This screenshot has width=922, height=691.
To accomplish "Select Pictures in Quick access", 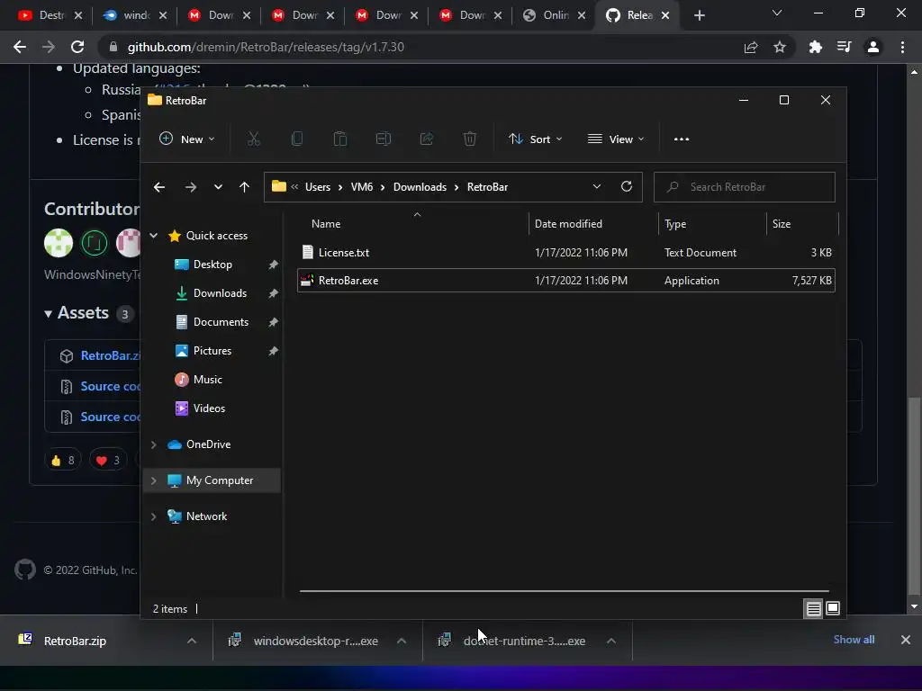I will (x=212, y=351).
